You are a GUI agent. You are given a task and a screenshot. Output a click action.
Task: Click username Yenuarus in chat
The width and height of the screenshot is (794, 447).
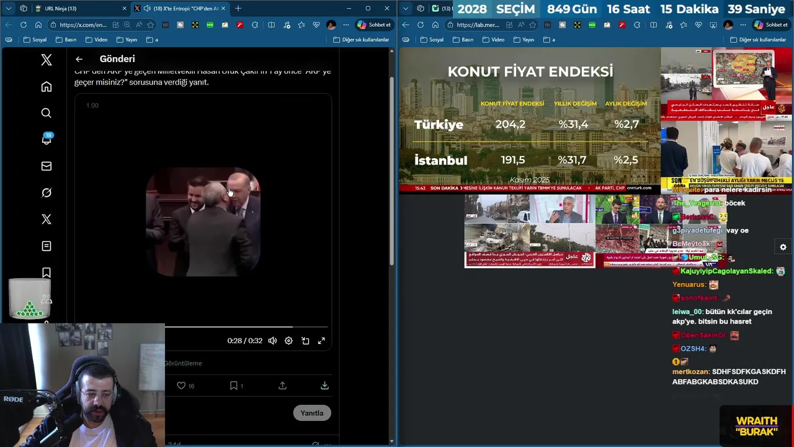689,284
